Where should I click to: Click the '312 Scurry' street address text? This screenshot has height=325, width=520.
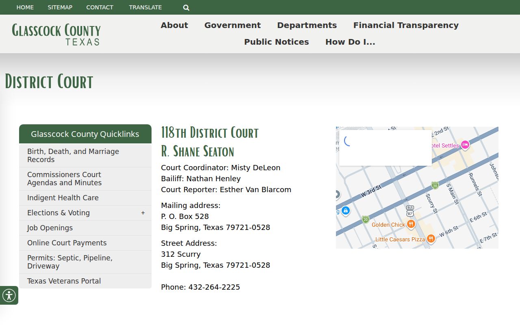(x=181, y=254)
